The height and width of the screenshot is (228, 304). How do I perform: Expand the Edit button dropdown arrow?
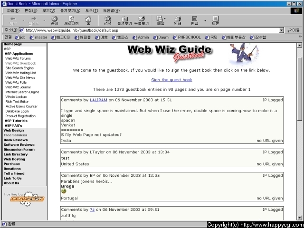coord(205,21)
